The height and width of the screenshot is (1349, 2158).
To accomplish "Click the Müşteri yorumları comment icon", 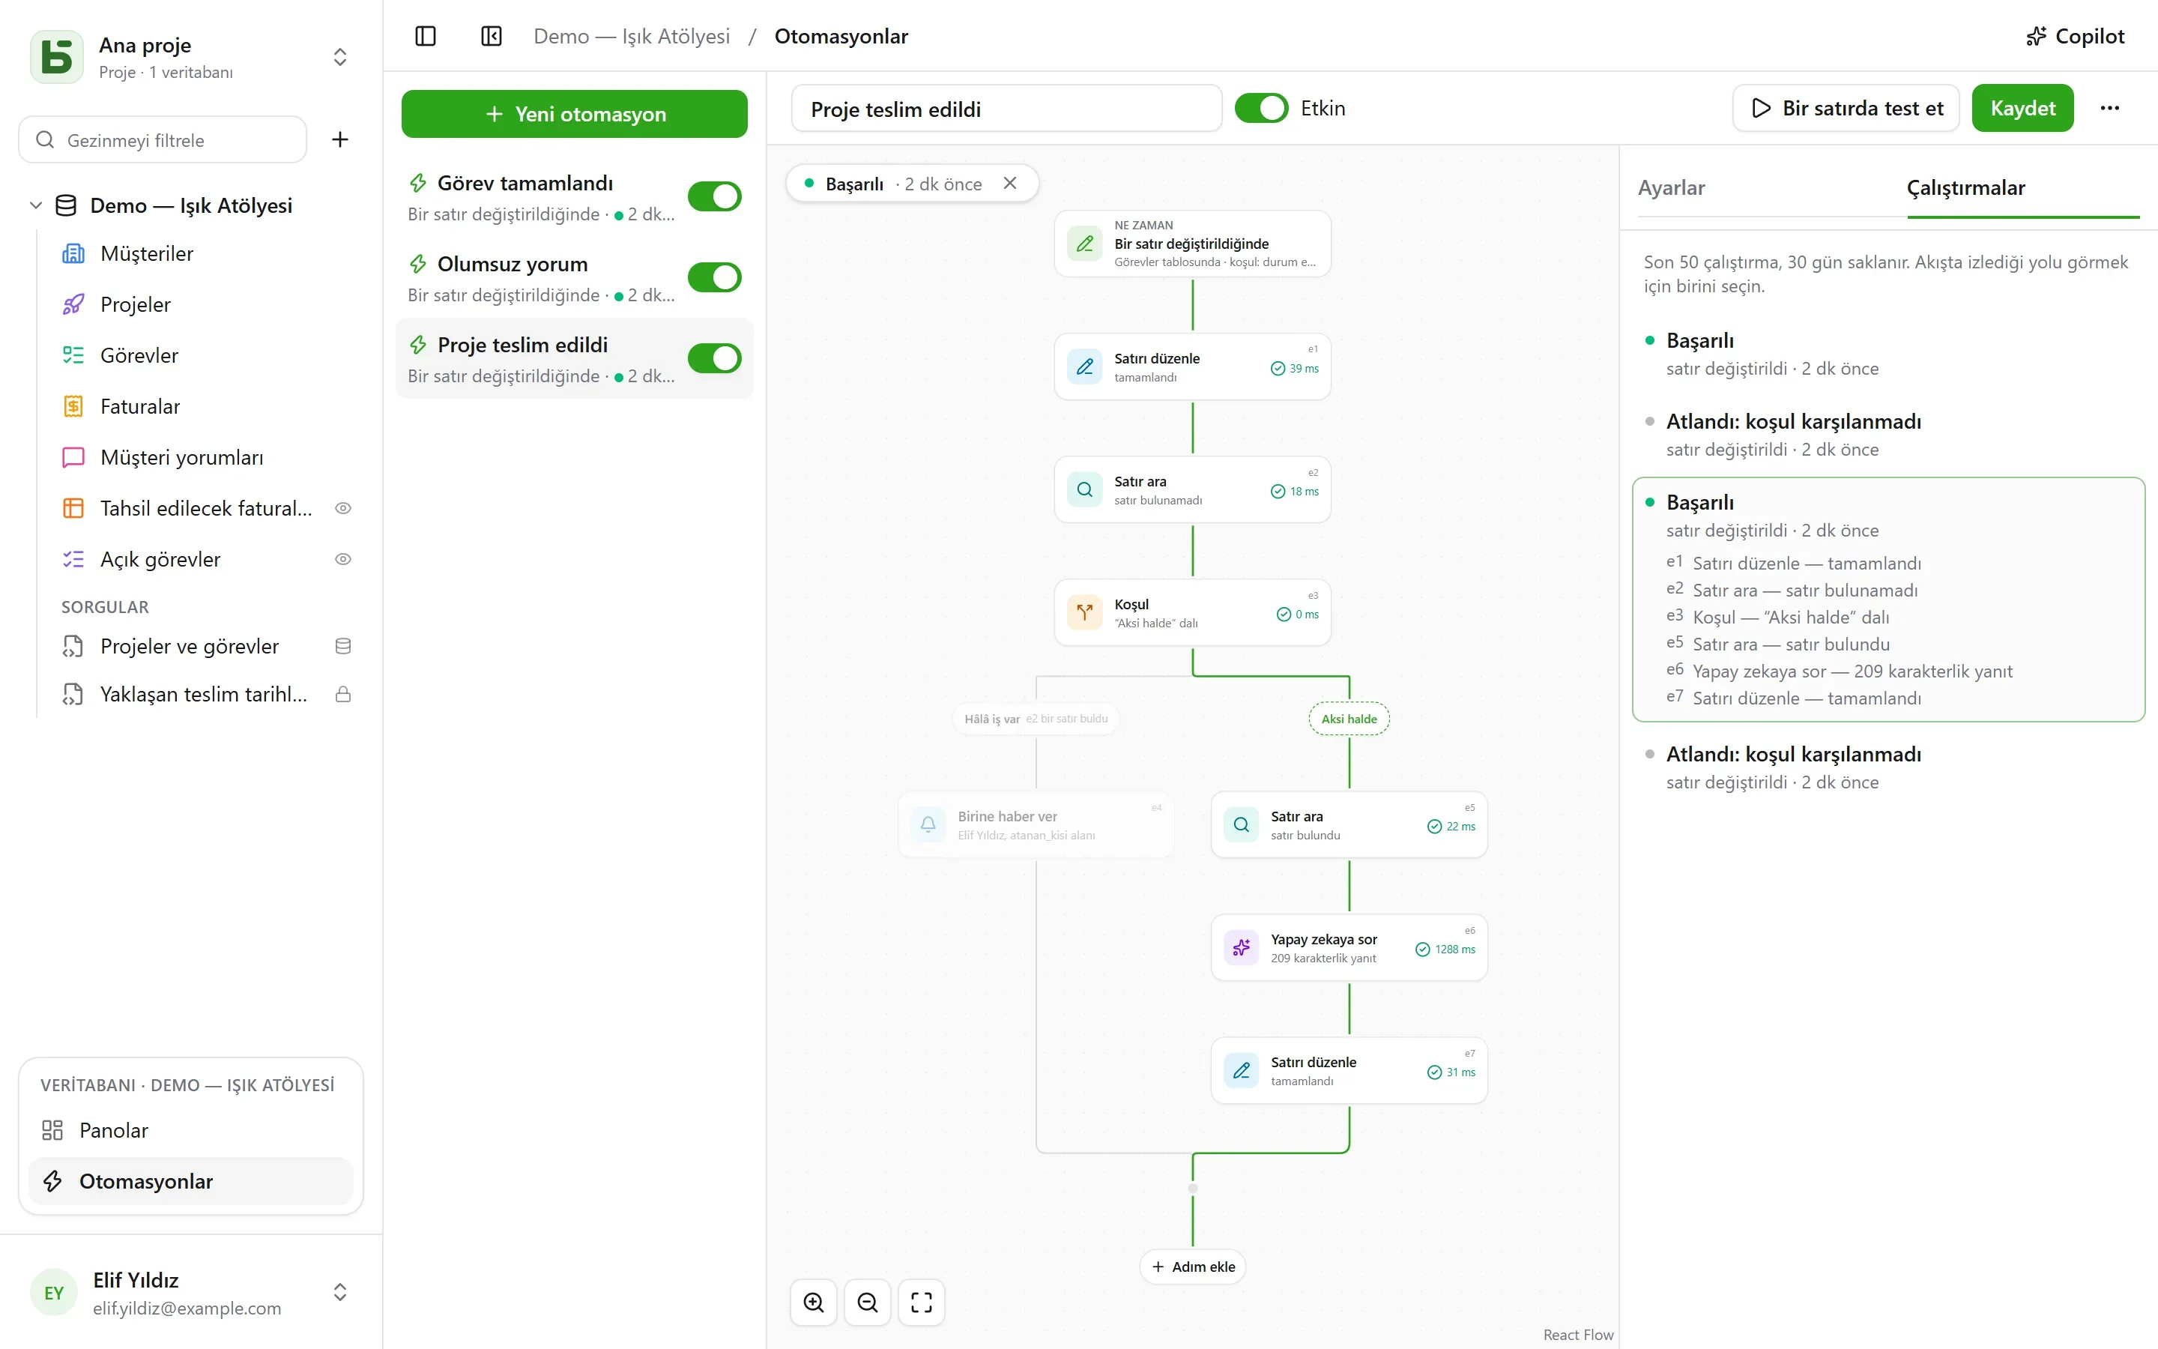I will [73, 458].
